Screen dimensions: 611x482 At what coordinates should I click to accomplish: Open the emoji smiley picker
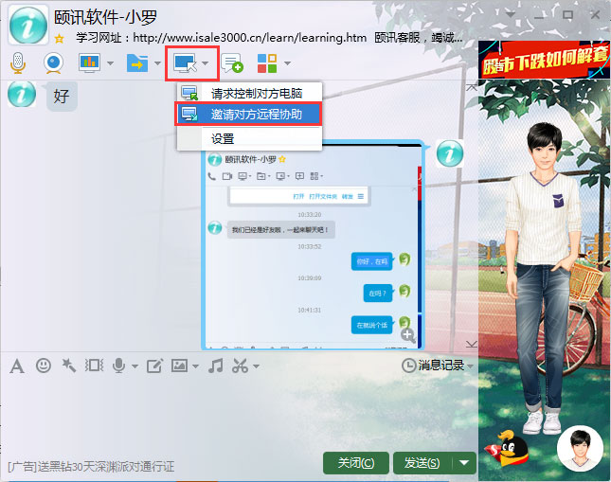(44, 366)
